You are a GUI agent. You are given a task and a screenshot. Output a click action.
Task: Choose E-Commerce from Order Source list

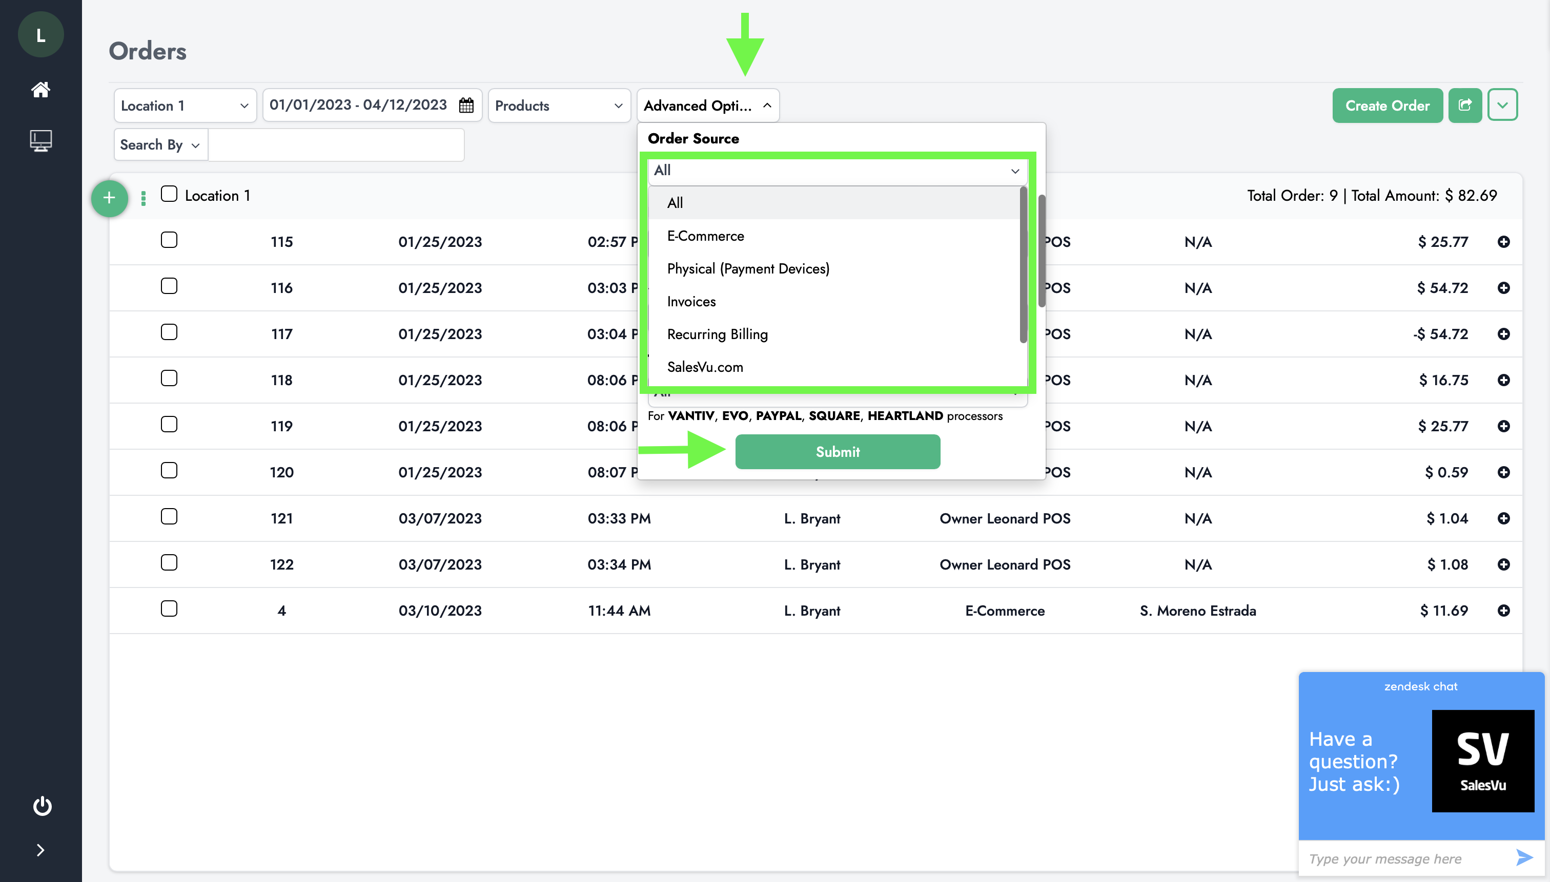706,236
